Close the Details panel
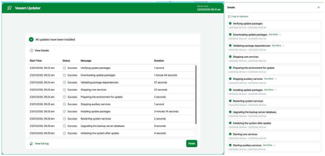This screenshot has height=156, width=325. (318, 7)
